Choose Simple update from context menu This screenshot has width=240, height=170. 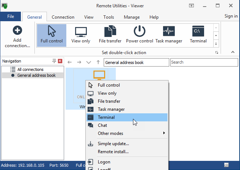pos(127,144)
